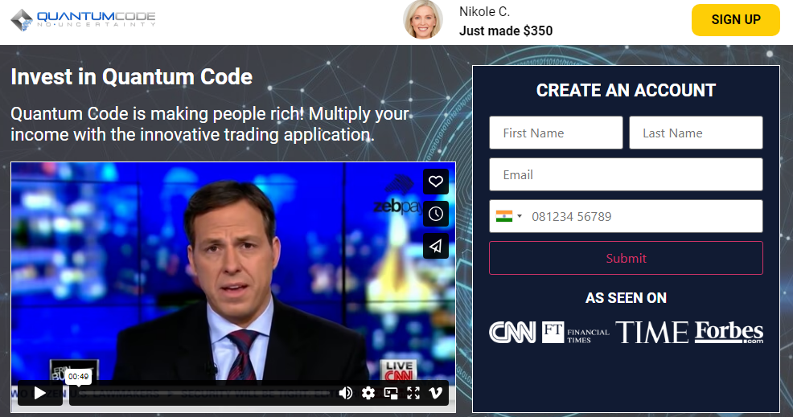Viewport: 793px width, 417px height.
Task: Click the 'Invest in Quantum Code' heading
Action: (131, 77)
